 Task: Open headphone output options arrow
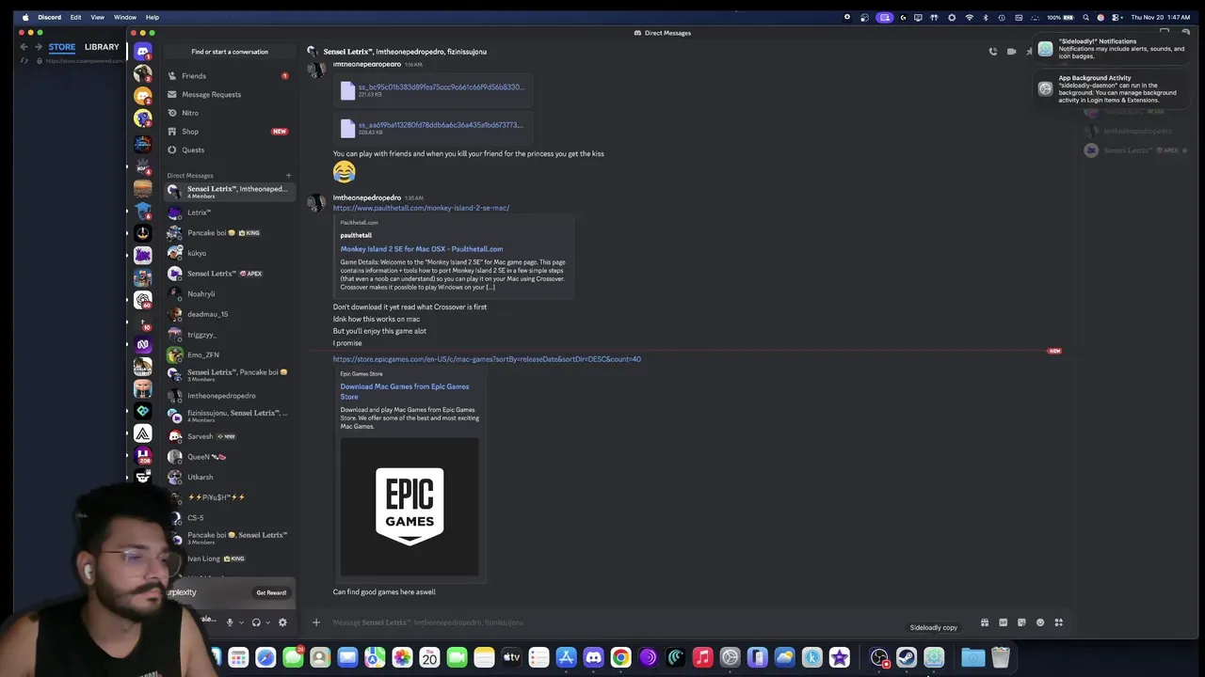(267, 622)
